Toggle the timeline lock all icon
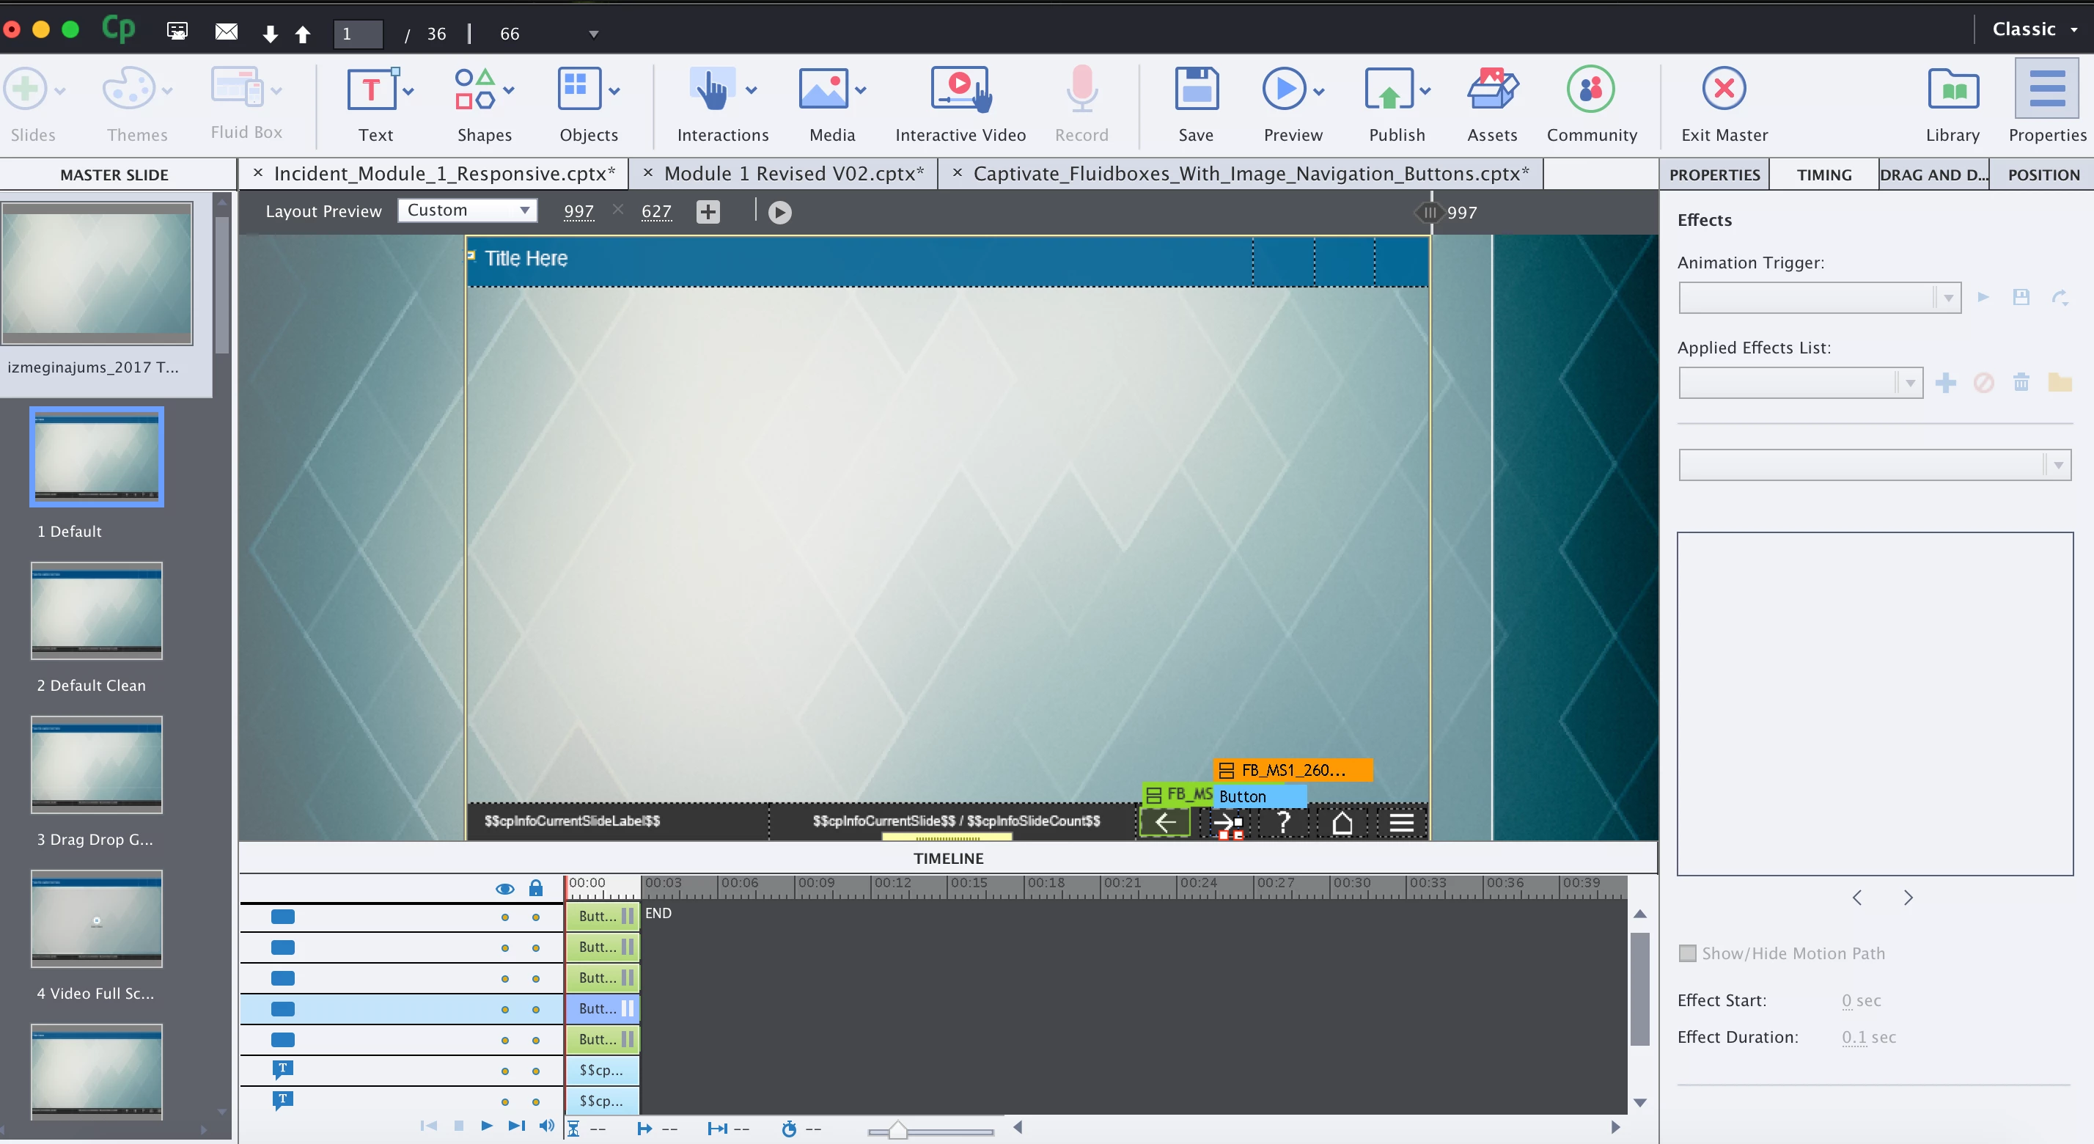 coord(536,888)
